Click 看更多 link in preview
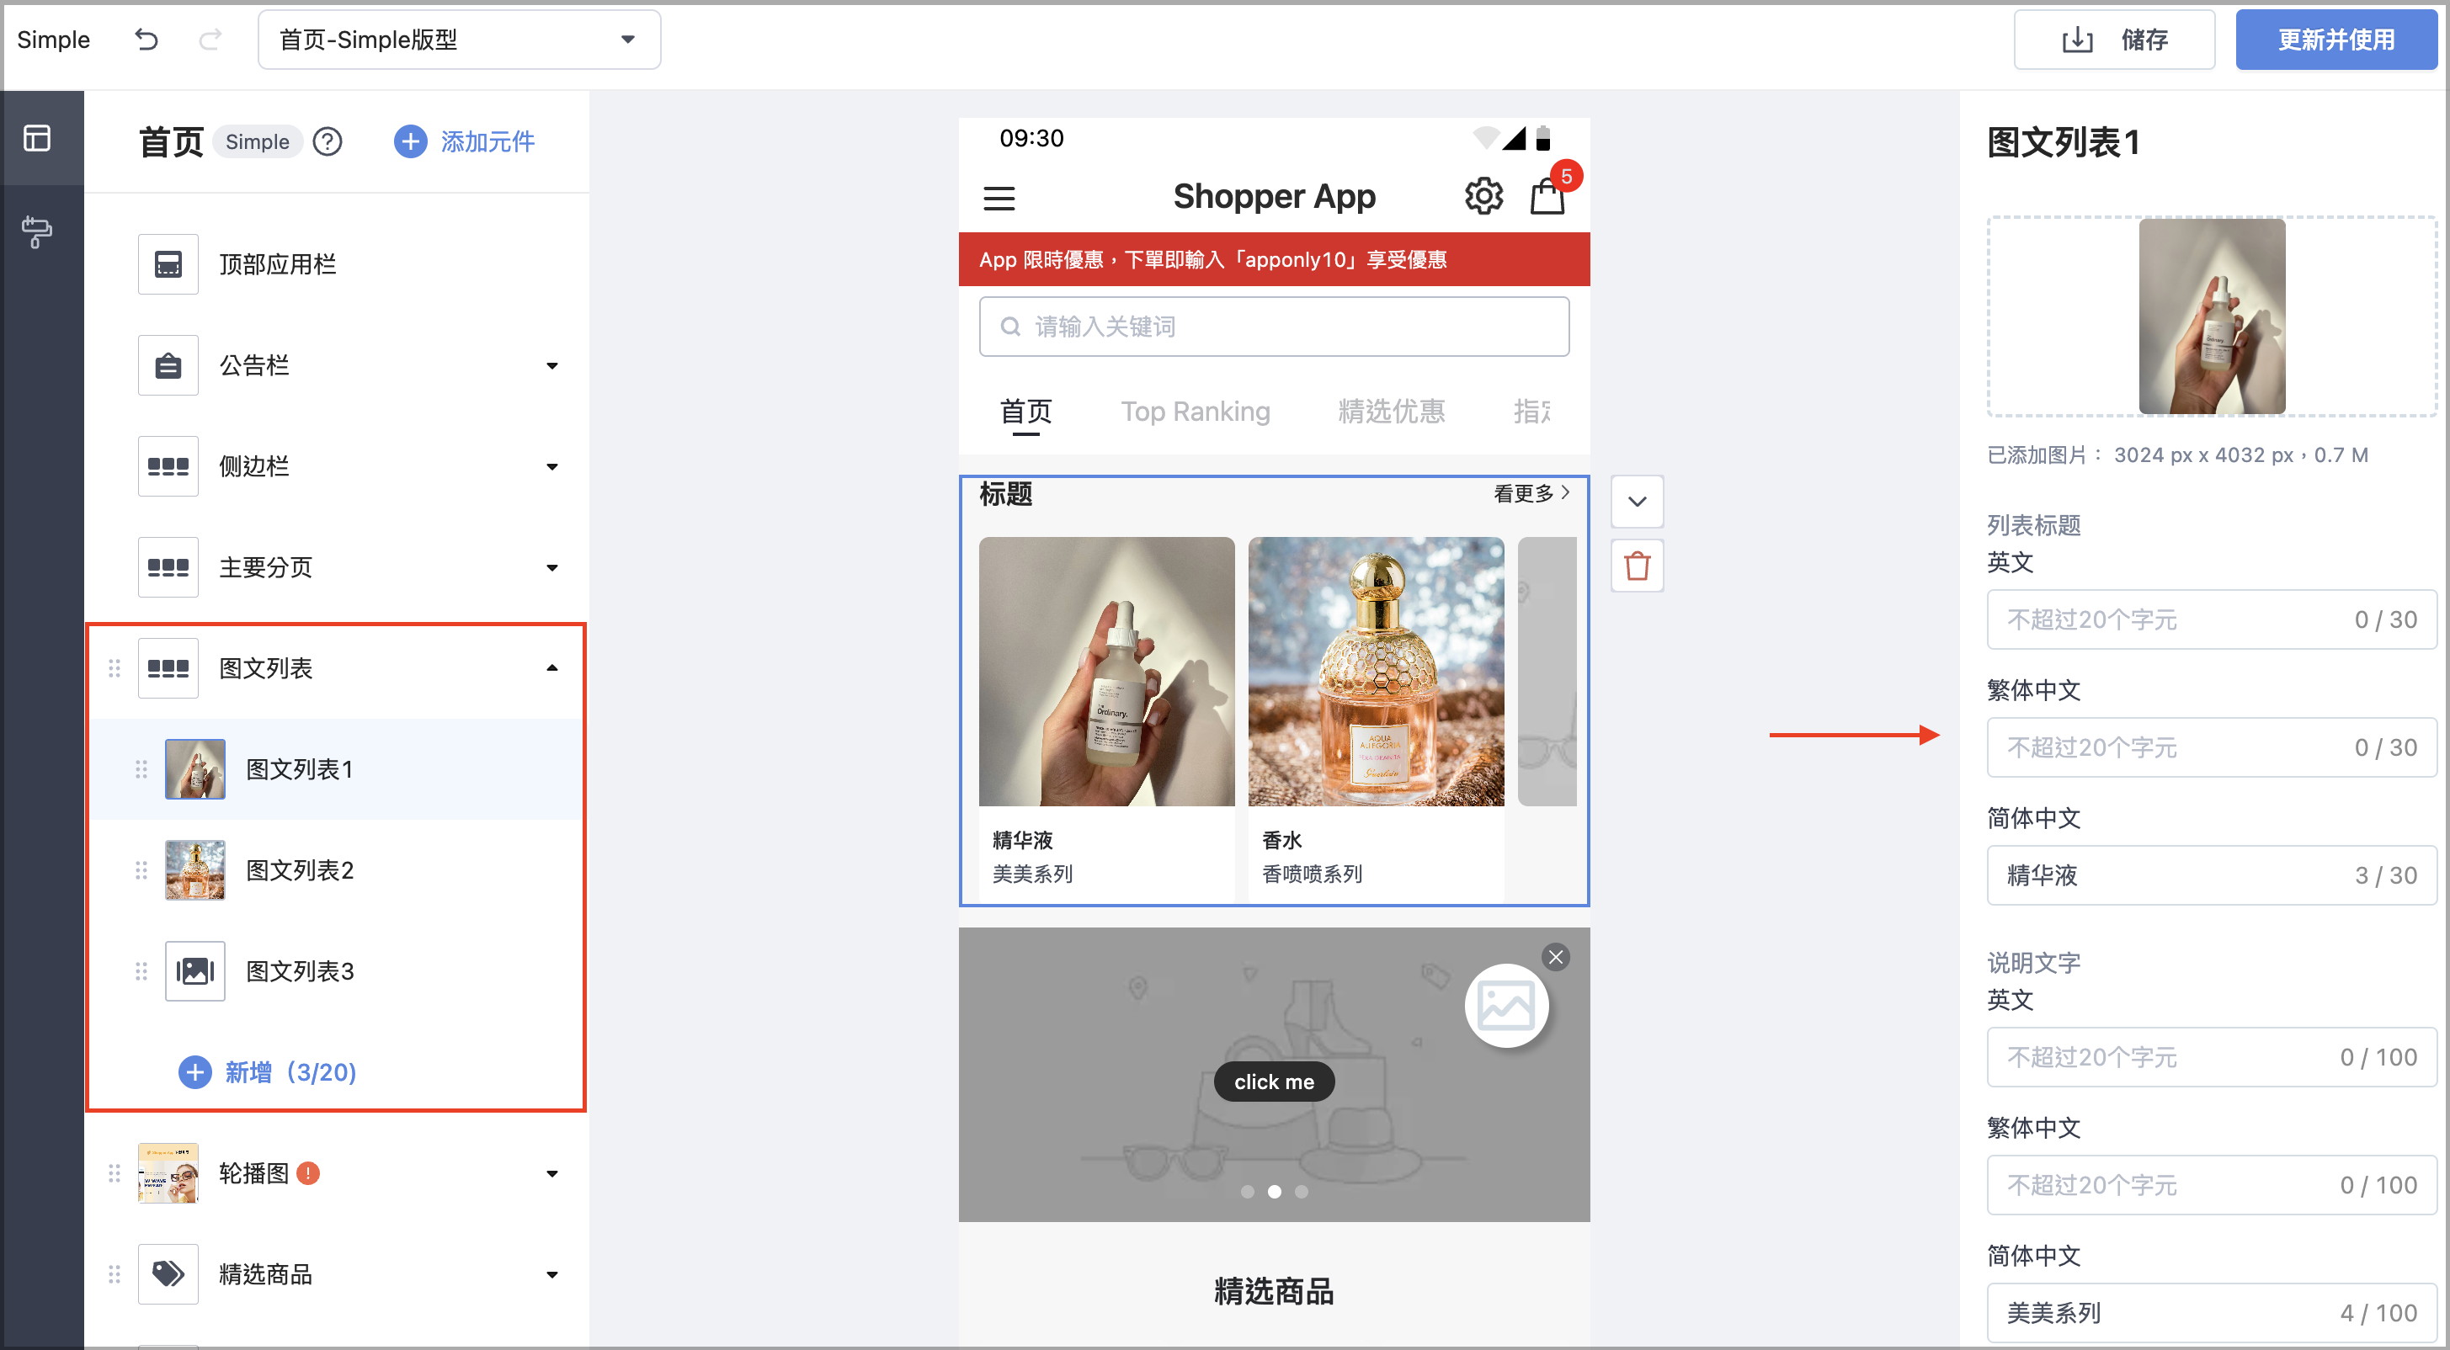The image size is (2450, 1350). [x=1531, y=493]
